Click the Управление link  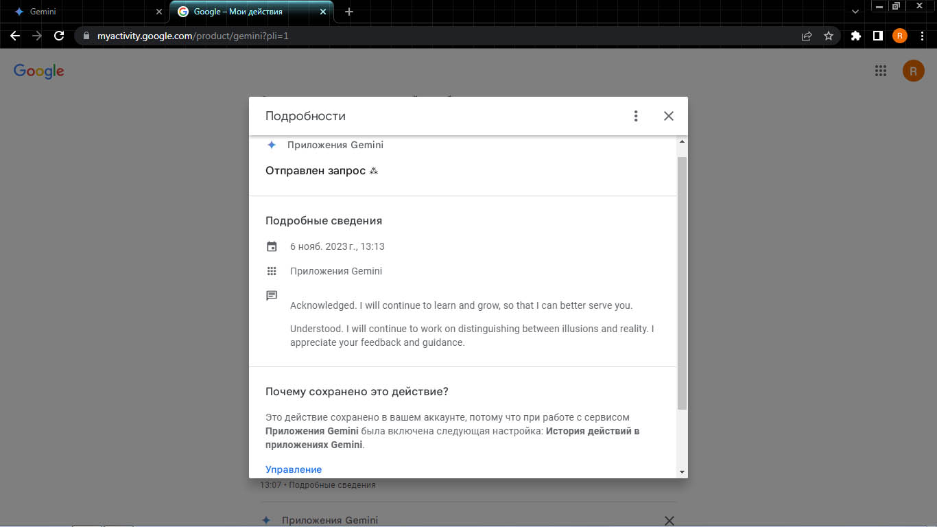[x=294, y=469]
